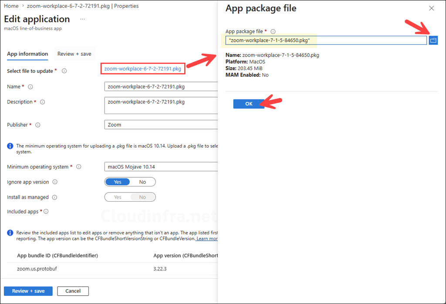Viewport: 446px width, 304px height.
Task: Click info icon beside Ignore app version
Action: [55, 182]
